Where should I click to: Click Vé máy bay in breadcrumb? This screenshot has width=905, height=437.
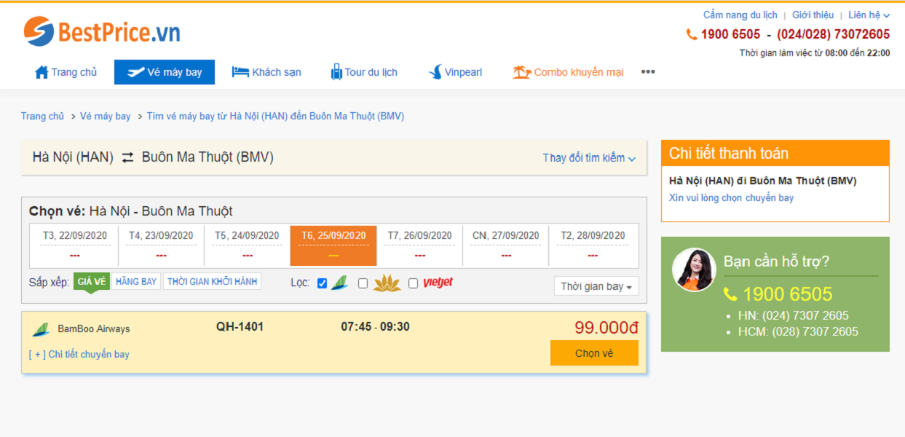click(x=106, y=116)
